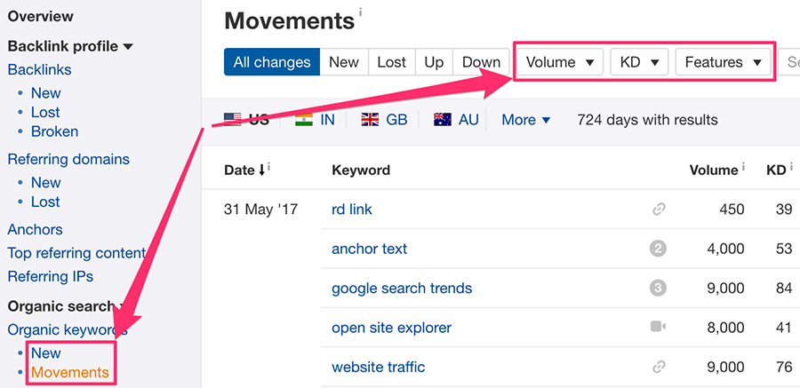Image resolution: width=800 pixels, height=388 pixels.
Task: Click the link icon beside 'website traffic'
Action: [x=659, y=367]
